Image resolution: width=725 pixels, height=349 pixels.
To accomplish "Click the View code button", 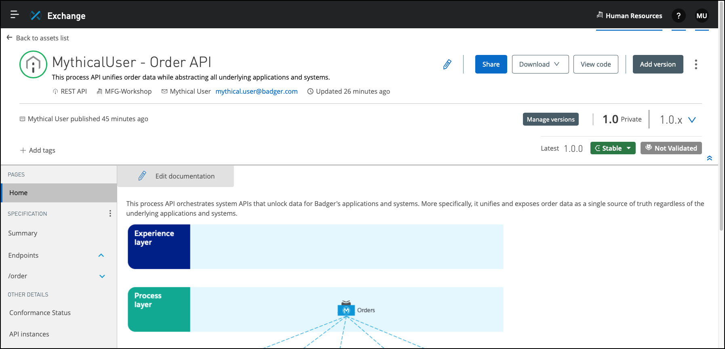I will 596,64.
